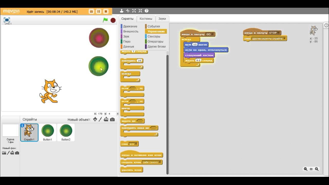Screen dimensions: 329x185
Task: Click the green flag to start
Action: (105, 20)
